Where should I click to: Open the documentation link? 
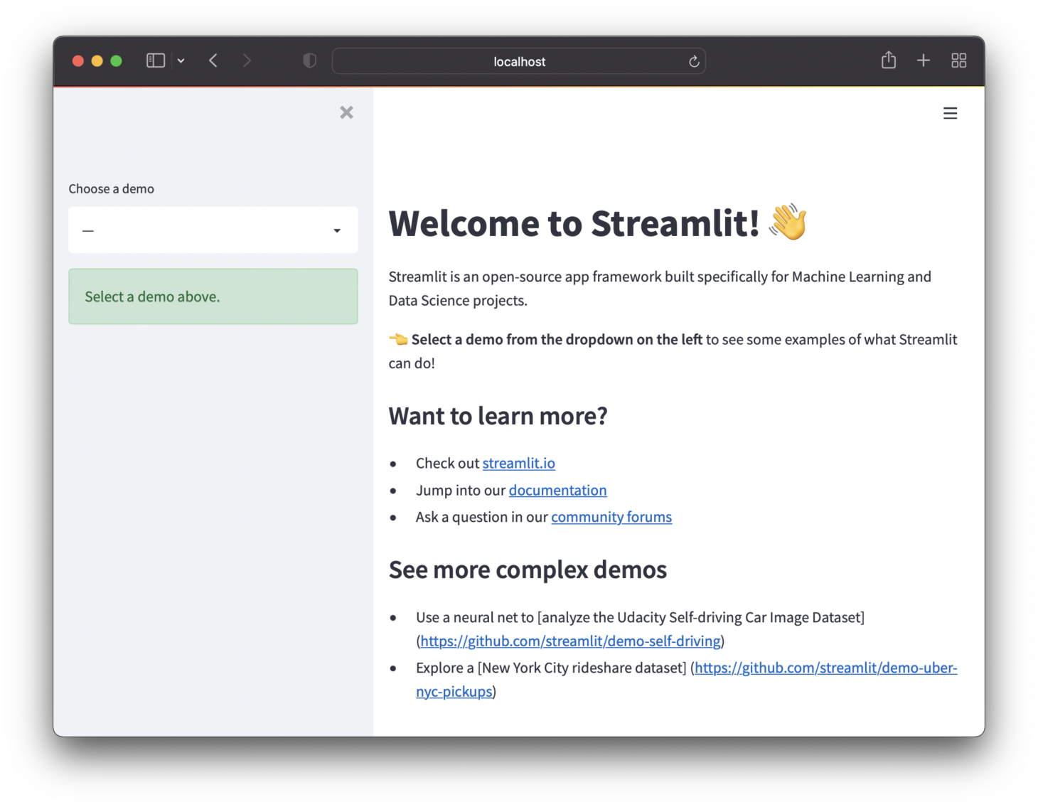(x=557, y=490)
